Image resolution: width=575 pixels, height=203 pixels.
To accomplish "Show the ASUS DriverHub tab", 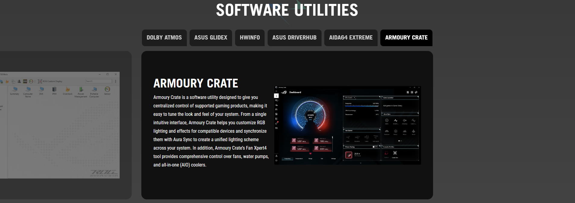I will 294,38.
